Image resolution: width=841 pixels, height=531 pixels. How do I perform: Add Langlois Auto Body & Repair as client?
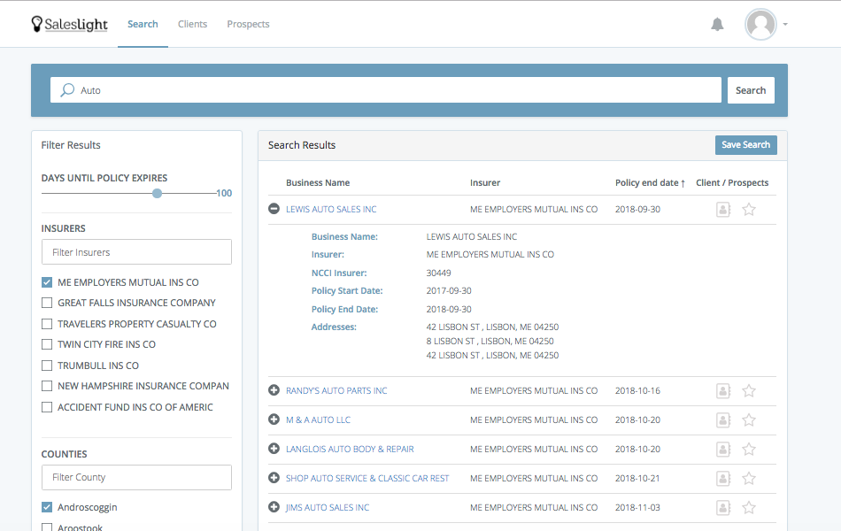723,449
